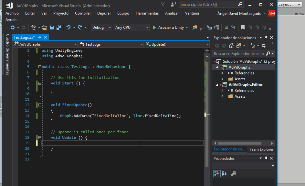Click the Buscar en Explorador de soluciones field
305x186 pixels.
[238, 54]
